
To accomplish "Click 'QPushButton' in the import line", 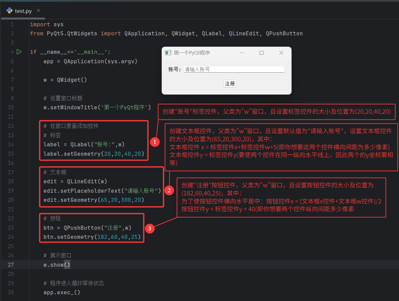I will tap(284, 34).
